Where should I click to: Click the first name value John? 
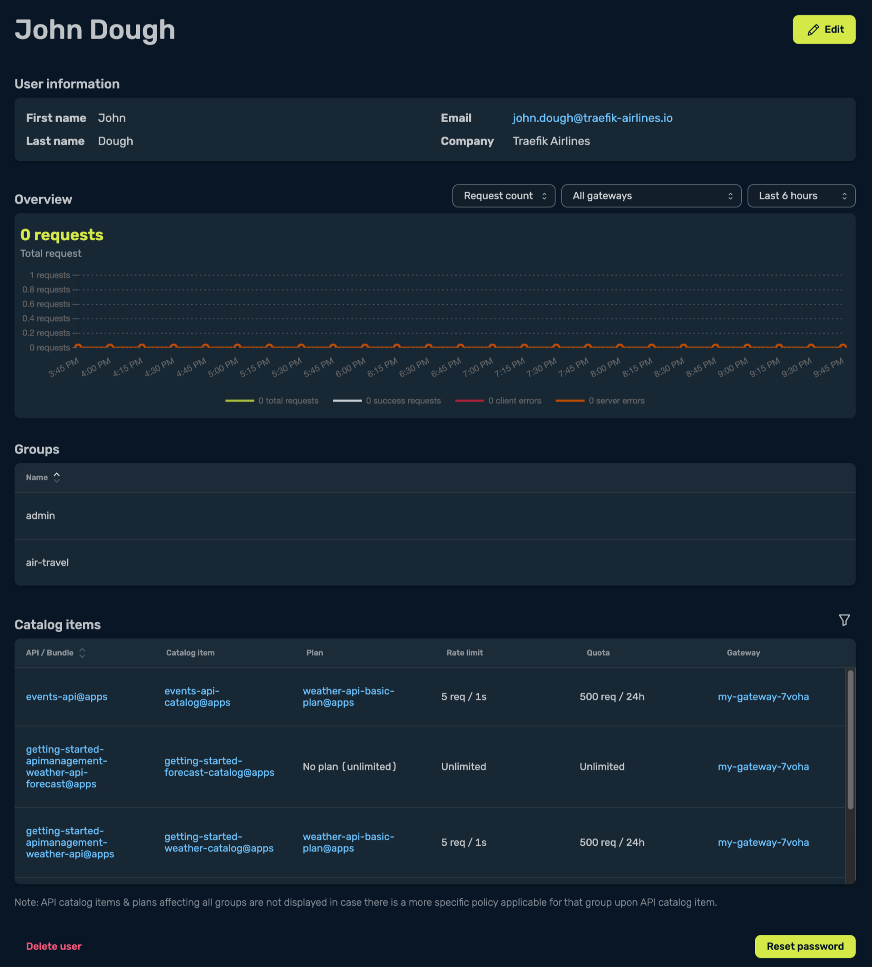click(x=112, y=118)
